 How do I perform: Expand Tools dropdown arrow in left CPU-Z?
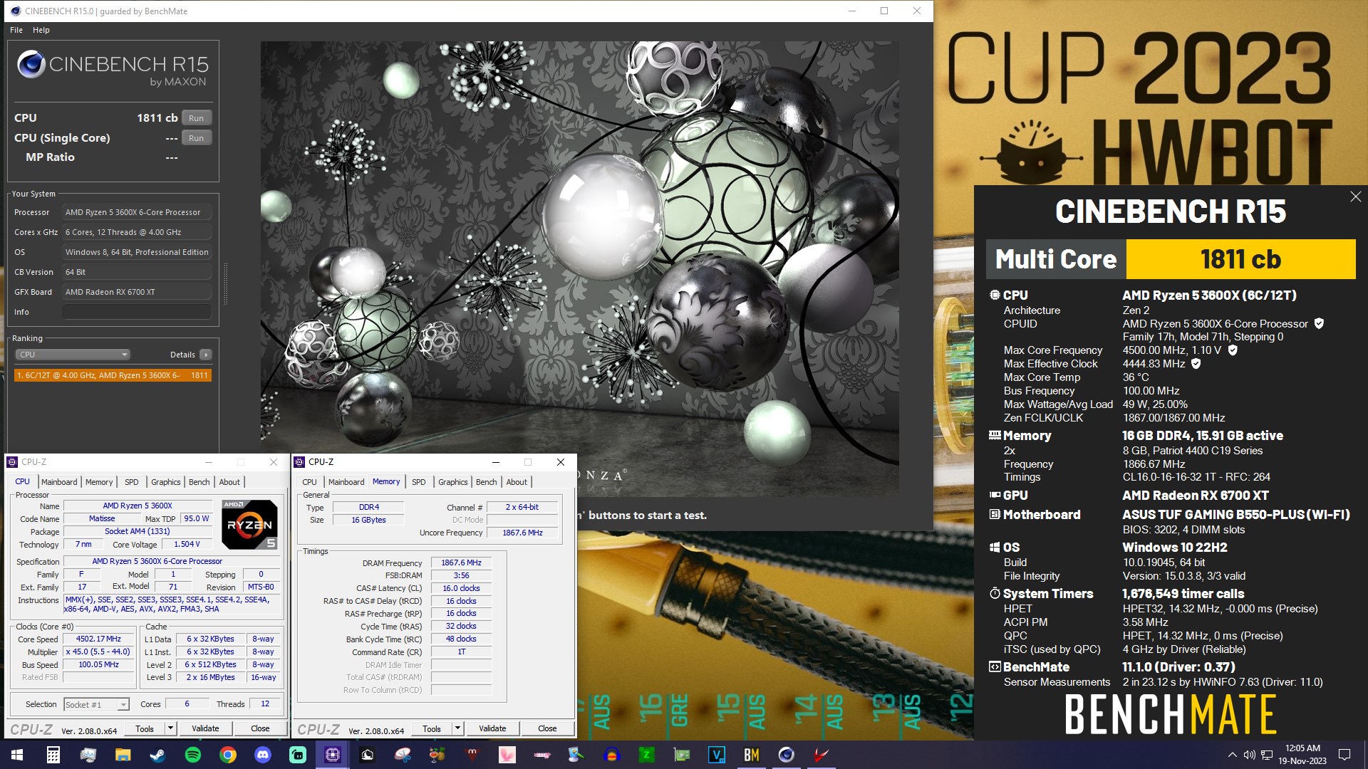pyautogui.click(x=170, y=728)
